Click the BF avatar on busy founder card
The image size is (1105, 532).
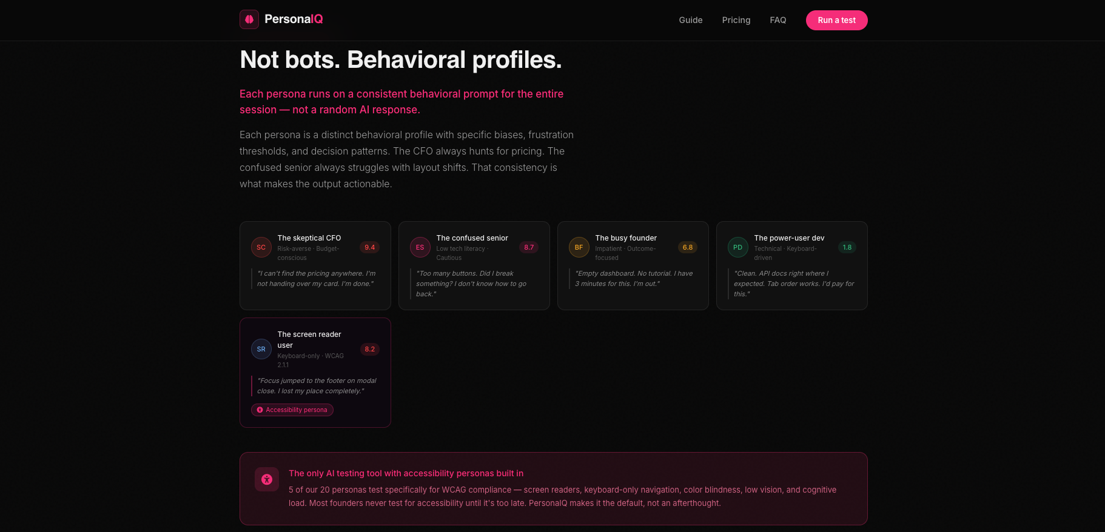coord(579,247)
